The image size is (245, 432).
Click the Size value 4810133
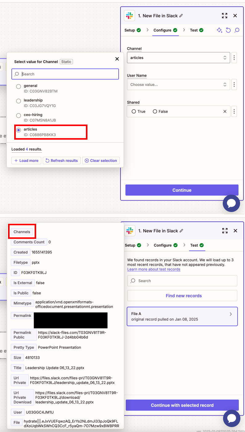coord(32,358)
